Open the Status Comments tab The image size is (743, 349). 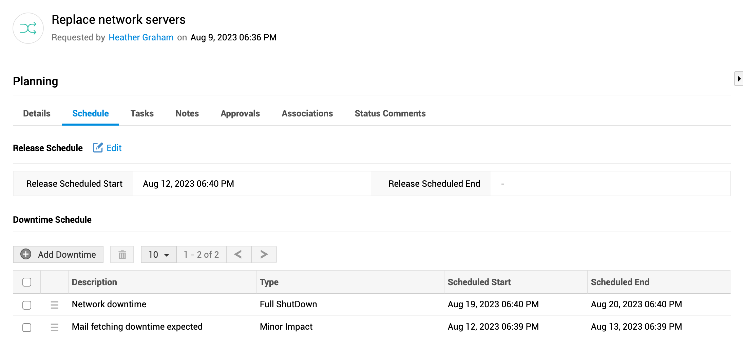pyautogui.click(x=390, y=113)
